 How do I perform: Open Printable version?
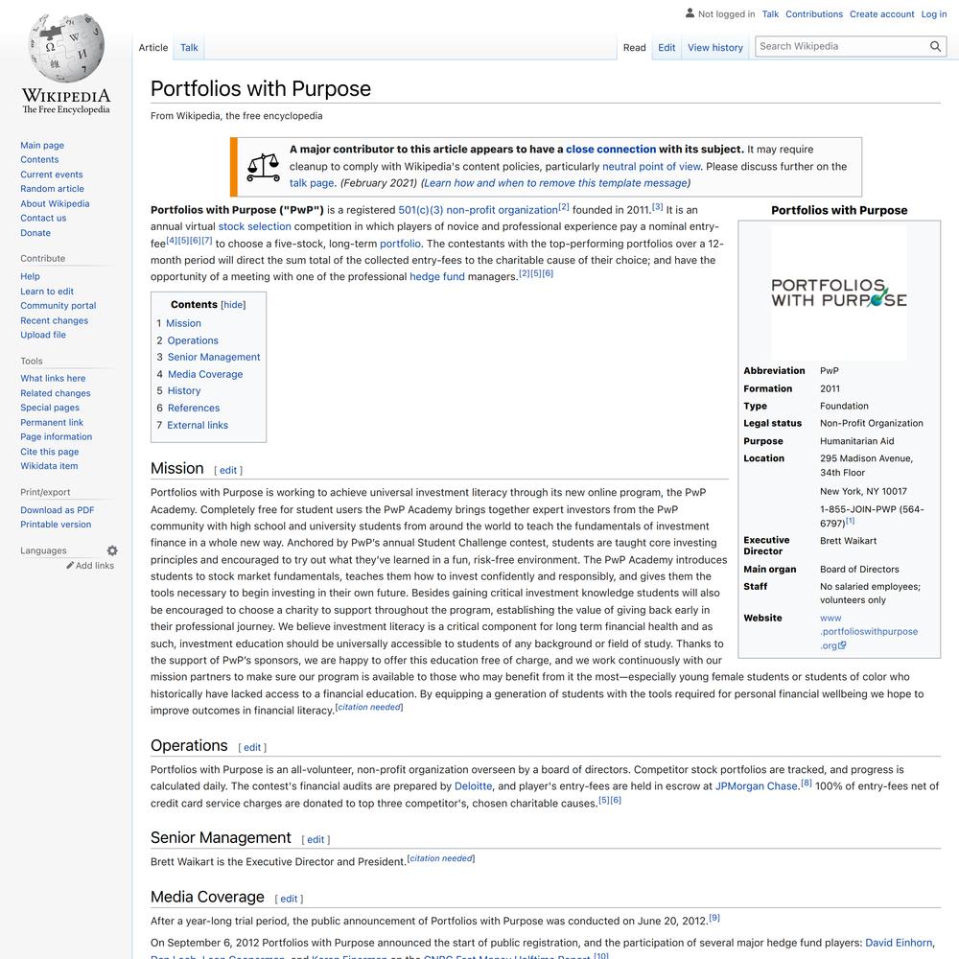(56, 525)
